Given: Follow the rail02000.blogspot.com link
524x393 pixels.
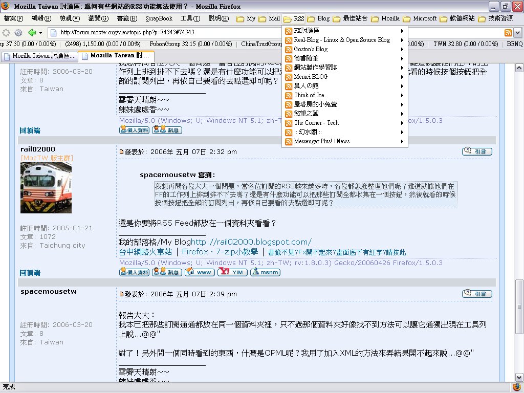Looking at the screenshot, I should pyautogui.click(x=251, y=242).
